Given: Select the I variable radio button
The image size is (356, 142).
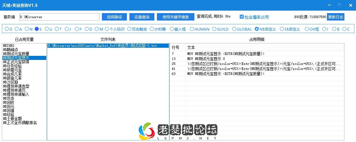Looking at the screenshot, I should click(x=324, y=29).
